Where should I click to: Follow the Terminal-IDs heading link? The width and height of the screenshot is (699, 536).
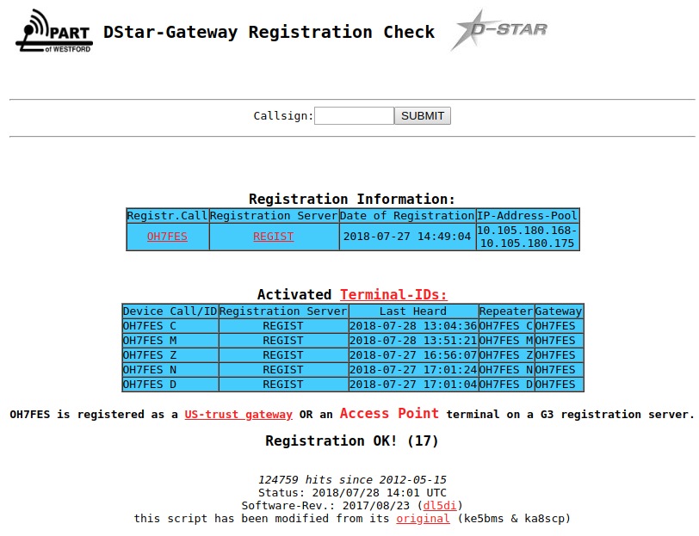393,294
